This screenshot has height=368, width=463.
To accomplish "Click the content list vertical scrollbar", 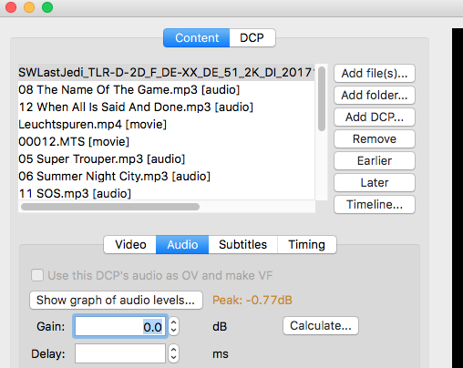I will (x=322, y=98).
